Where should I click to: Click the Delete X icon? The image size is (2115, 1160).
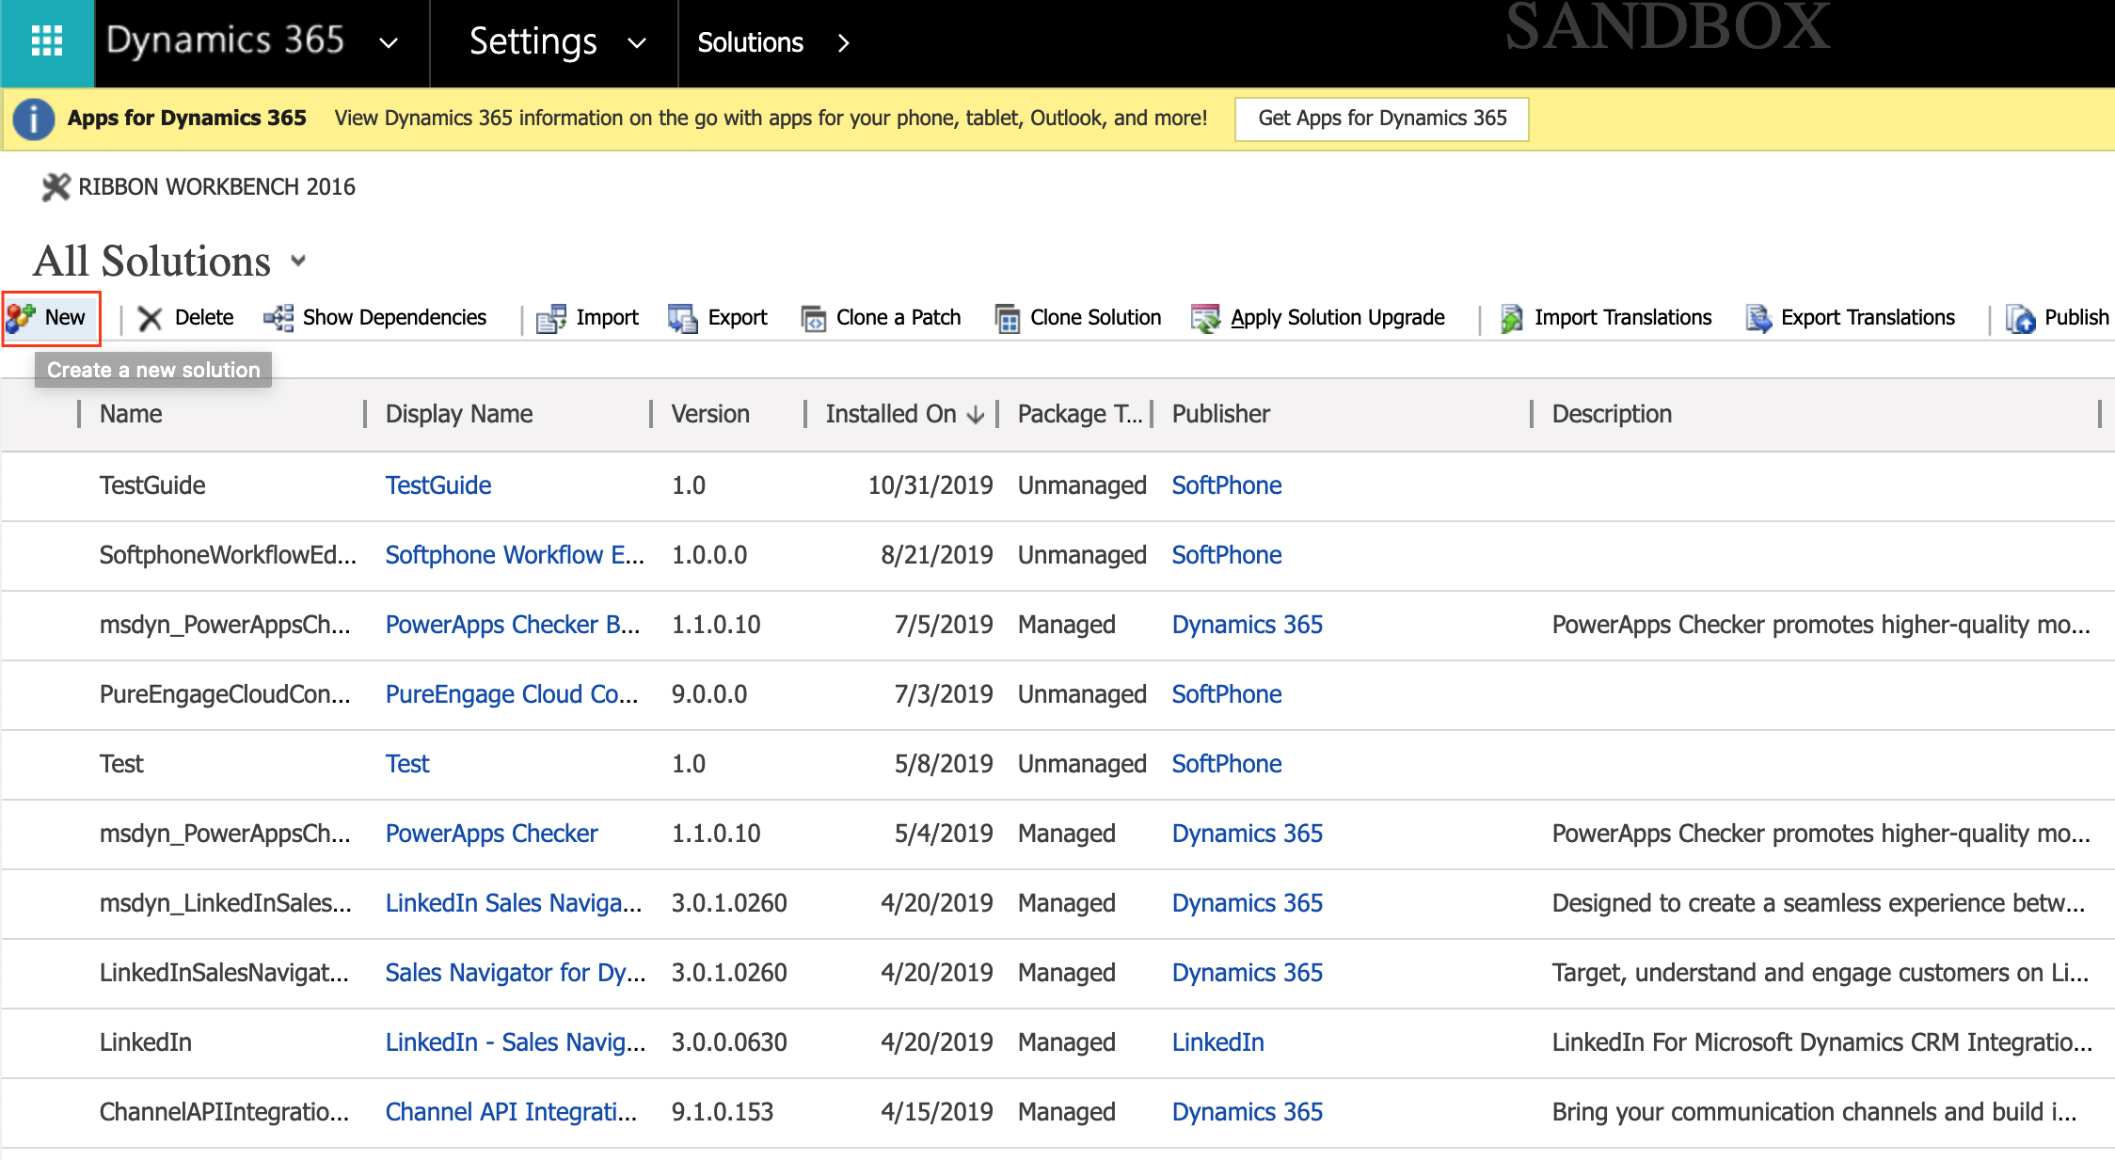tap(150, 318)
